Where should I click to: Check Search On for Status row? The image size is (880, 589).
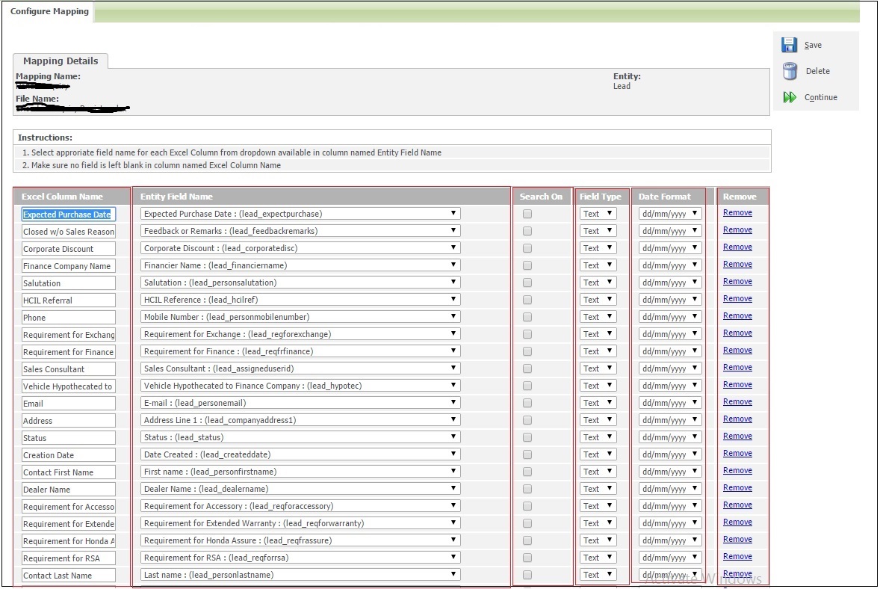point(527,437)
